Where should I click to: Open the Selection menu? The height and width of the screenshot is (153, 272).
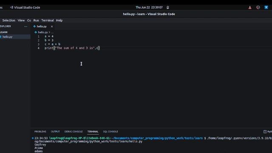(8, 20)
